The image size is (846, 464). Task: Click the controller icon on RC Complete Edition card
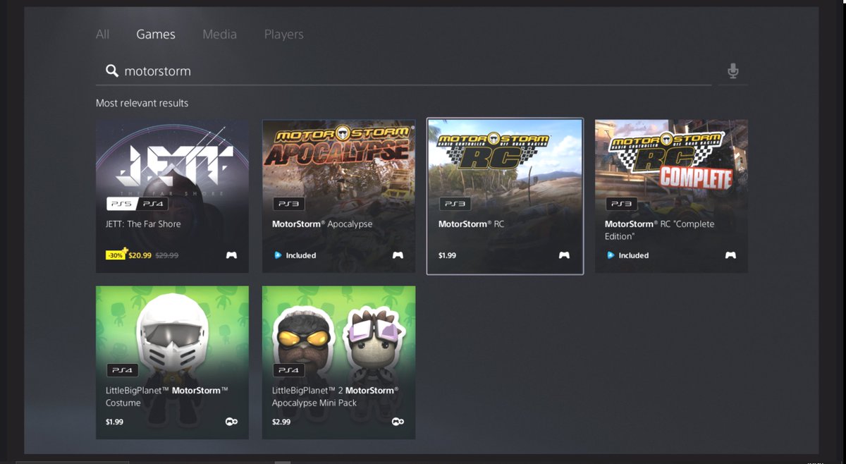pos(730,255)
